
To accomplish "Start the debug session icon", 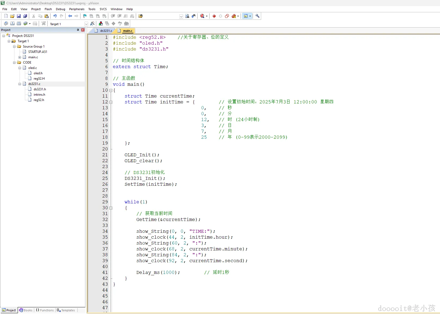I will pos(202,16).
